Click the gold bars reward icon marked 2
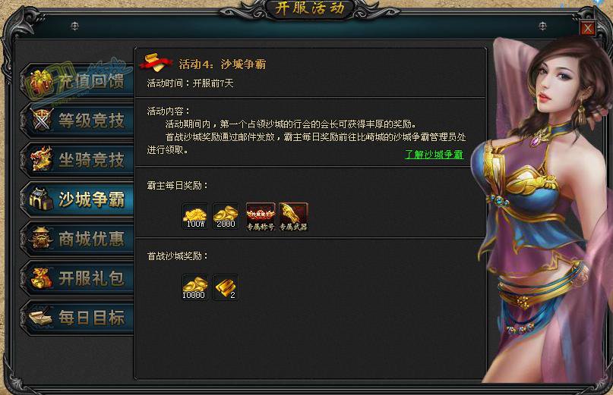This screenshot has height=395, width=613. pyautogui.click(x=226, y=287)
